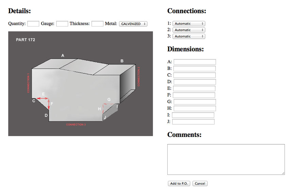This screenshot has width=289, height=192.
Task: Expand Connection 1 Automatic dropdown
Action: [189, 24]
